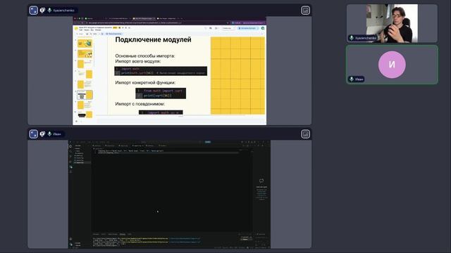
Task: Click slide title 'Подключение модулей'
Action: [153, 39]
